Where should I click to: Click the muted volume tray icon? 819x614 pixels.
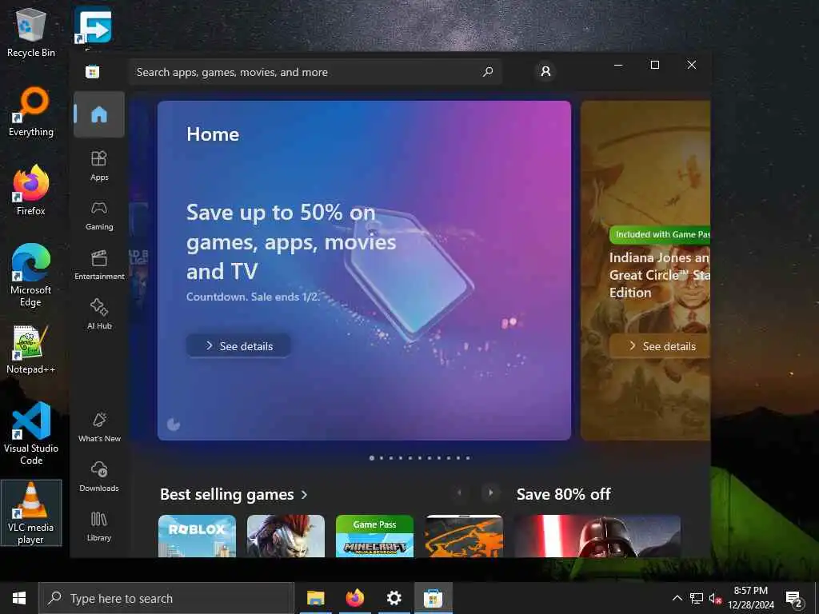715,598
